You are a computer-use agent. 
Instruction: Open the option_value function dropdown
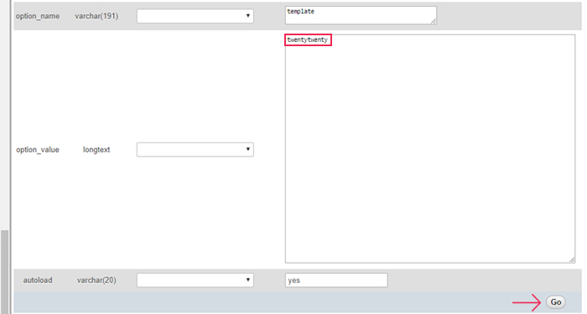pos(195,149)
